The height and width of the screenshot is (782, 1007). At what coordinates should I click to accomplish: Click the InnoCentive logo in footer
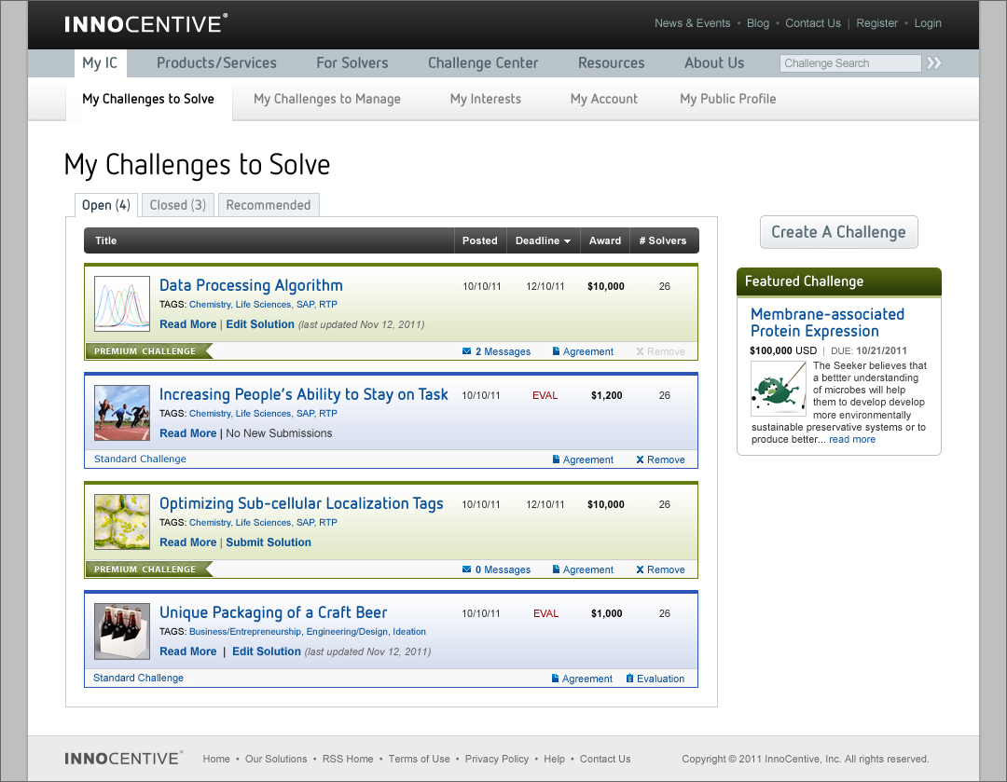[x=123, y=759]
